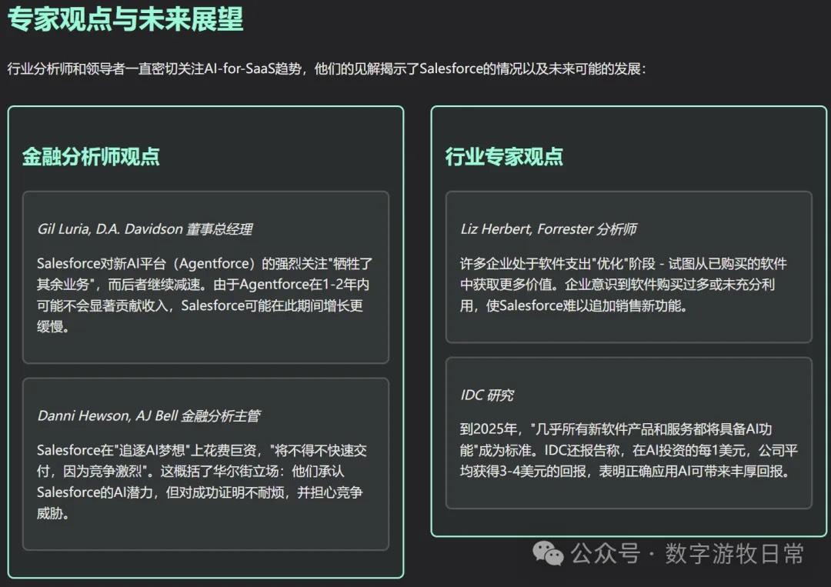Select the Danni Hewson, AJ Bell author line

point(108,415)
